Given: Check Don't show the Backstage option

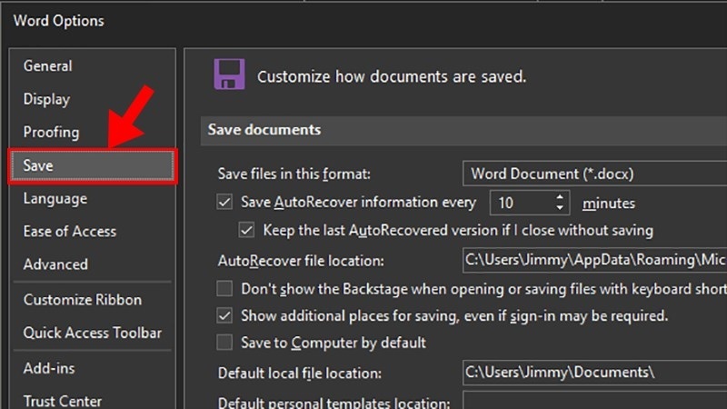Looking at the screenshot, I should coord(224,289).
